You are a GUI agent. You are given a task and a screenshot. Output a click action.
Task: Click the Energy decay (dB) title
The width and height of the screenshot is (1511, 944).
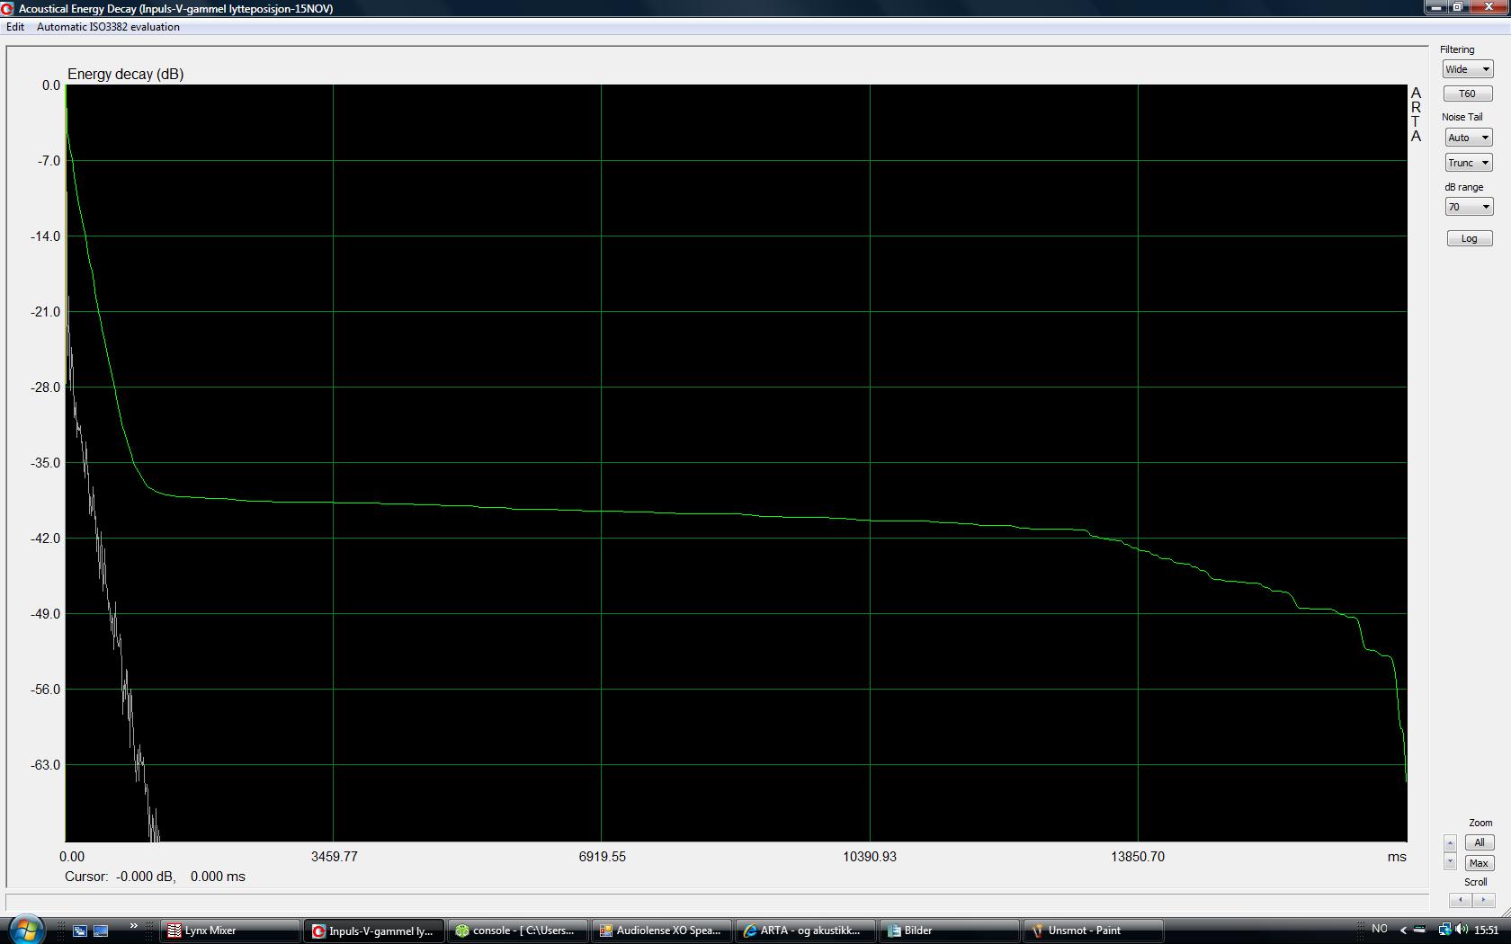tap(126, 75)
